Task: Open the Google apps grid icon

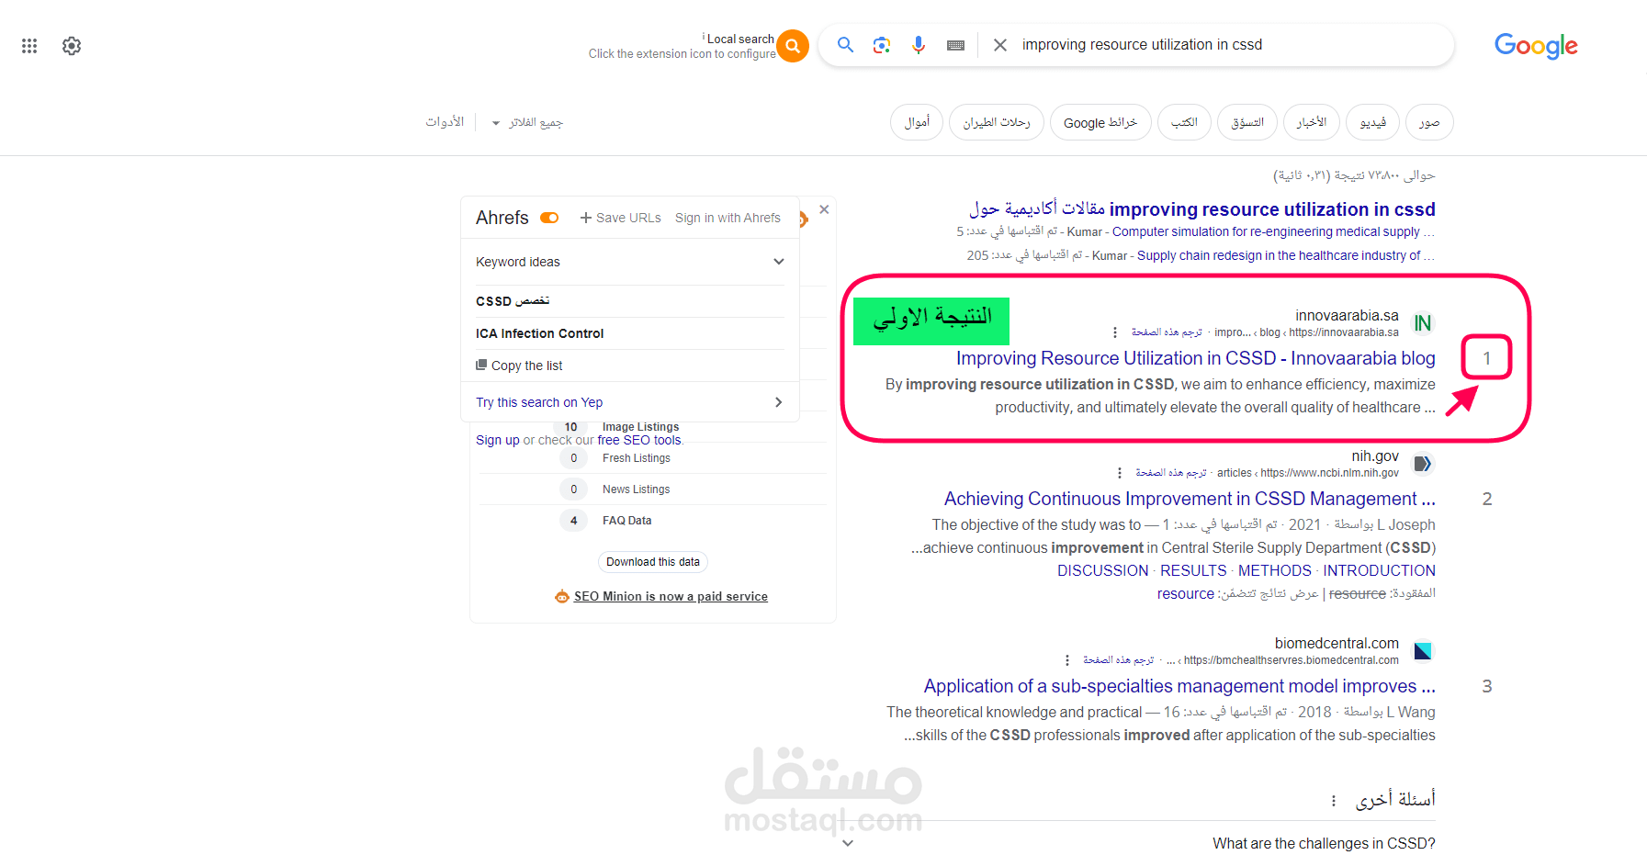Action: (x=28, y=45)
